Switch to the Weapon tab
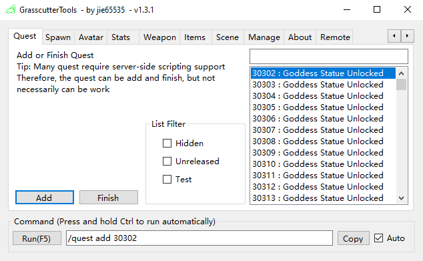Screen dimensions: 423x261 159,37
